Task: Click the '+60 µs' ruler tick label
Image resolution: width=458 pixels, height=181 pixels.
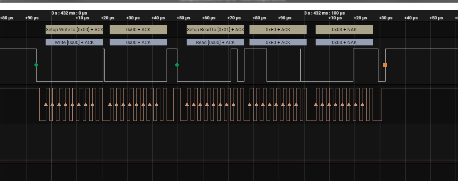Action: [x=209, y=18]
